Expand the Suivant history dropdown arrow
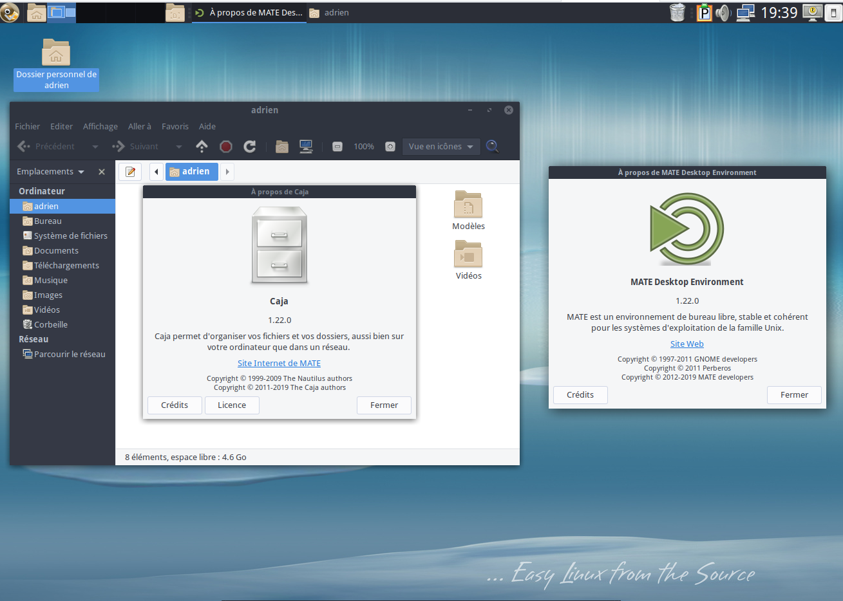Screen dimensions: 843x601 [179, 147]
